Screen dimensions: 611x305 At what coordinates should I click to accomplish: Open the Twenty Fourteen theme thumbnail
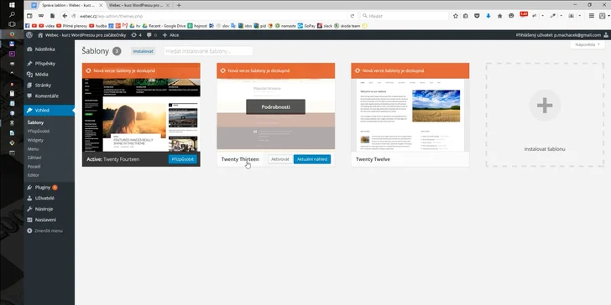click(141, 115)
